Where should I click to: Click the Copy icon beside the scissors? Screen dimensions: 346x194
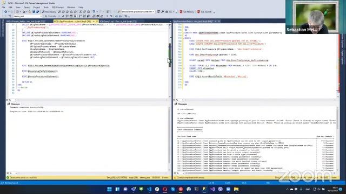tap(84, 12)
